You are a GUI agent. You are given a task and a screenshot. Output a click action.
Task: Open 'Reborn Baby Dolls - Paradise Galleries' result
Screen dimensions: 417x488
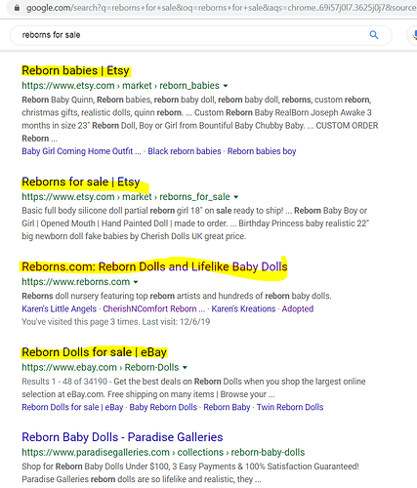[x=122, y=437]
